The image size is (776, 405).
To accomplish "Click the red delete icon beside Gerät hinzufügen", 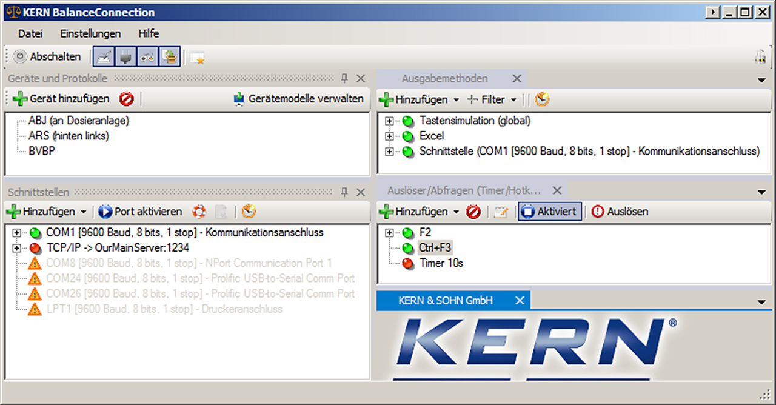I will (126, 99).
